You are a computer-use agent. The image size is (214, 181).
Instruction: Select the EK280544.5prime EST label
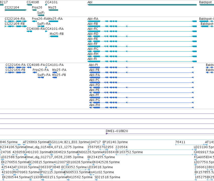pyautogui.click(x=16, y=177)
